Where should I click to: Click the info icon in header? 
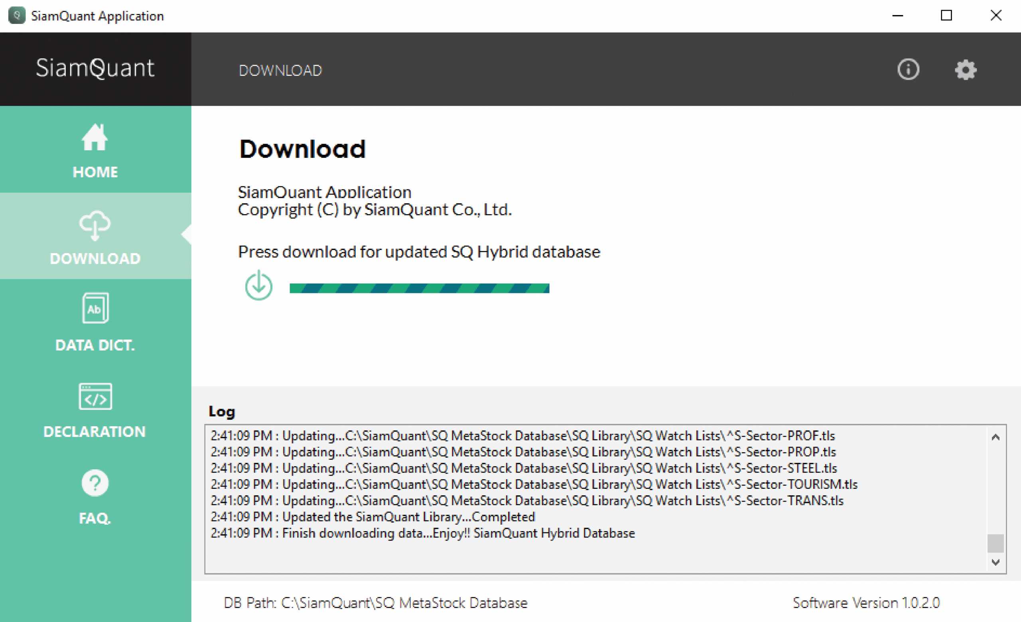click(908, 69)
